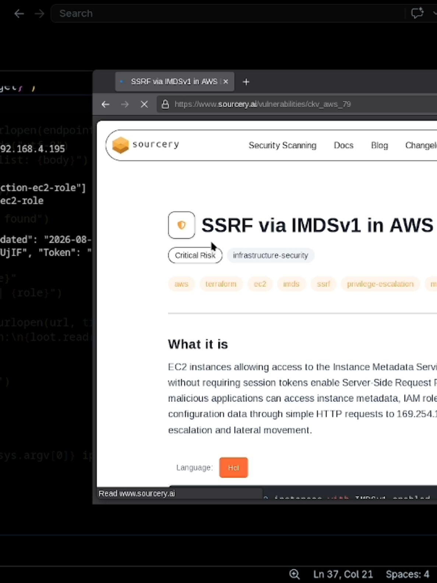Click the 92.168.4.195 text in editor
Screen dimensions: 437x583
pyautogui.click(x=32, y=149)
